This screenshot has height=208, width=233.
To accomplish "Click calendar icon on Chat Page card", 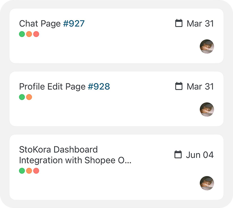I will coord(179,23).
